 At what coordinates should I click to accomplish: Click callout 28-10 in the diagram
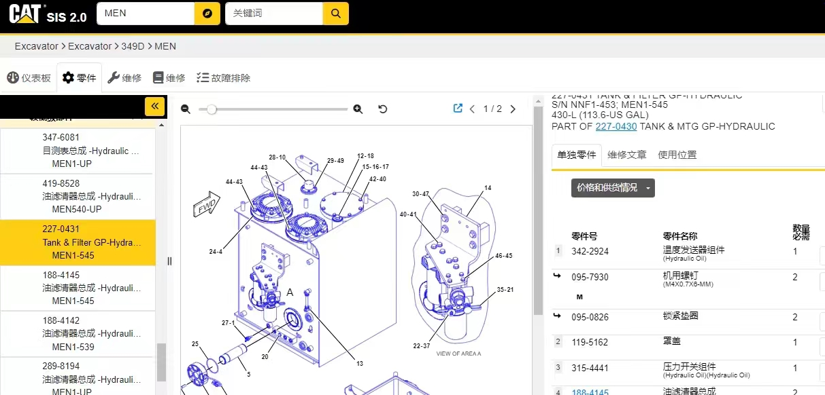coord(277,157)
